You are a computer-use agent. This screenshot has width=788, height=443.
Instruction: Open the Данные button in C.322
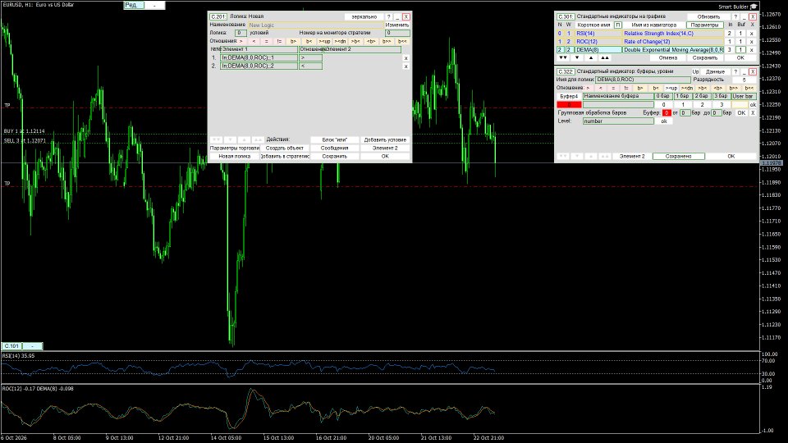715,72
